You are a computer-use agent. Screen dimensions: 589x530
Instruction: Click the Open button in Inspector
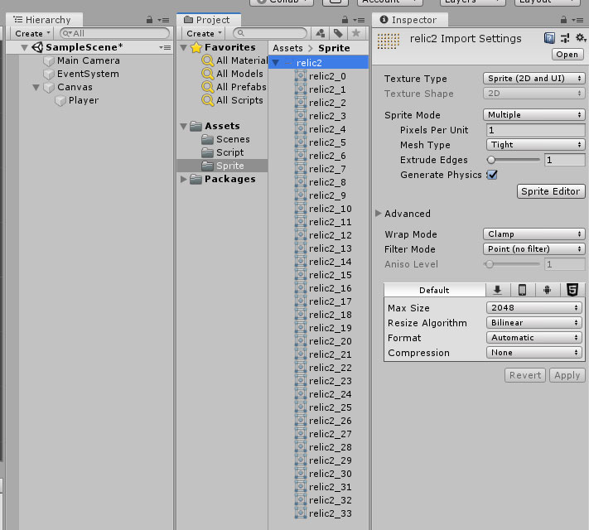tap(567, 55)
